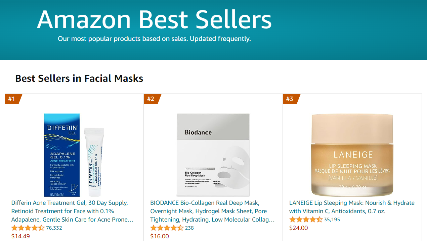Image resolution: width=427 pixels, height=241 pixels.
Task: Click the LANEIGE star rating icons
Action: (x=306, y=220)
